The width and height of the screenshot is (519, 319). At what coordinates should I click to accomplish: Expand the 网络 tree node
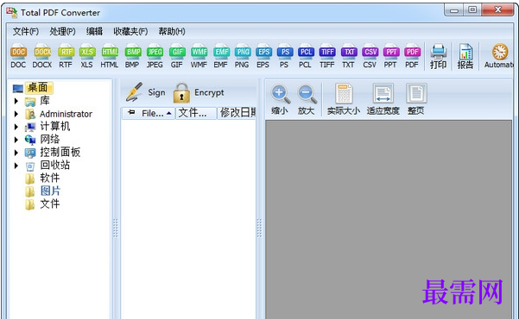(16, 140)
